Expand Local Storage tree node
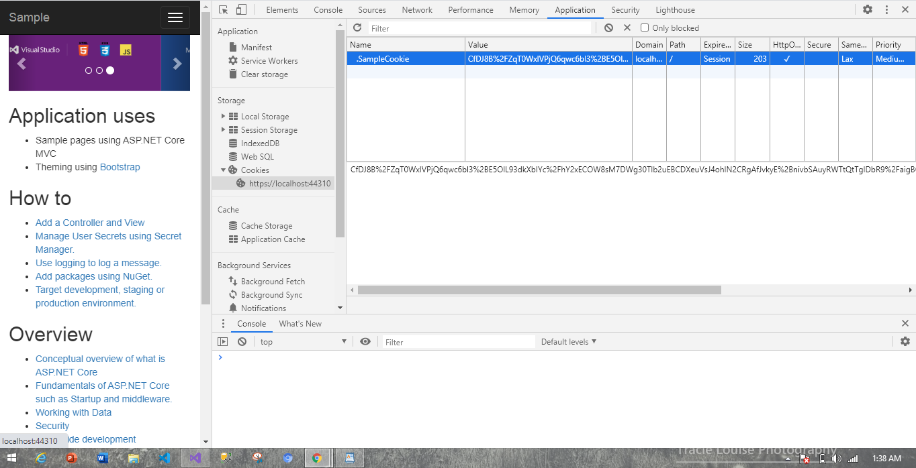This screenshot has width=916, height=468. tap(224, 117)
